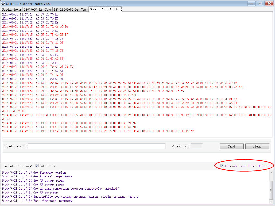Toggle Activate Serial Port Monitor checkbox
This screenshot has width=275, height=206.
click(x=222, y=166)
